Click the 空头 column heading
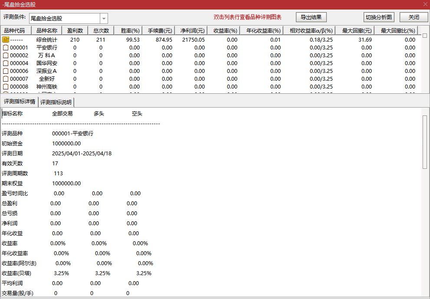The height and width of the screenshot is (299, 430). point(137,114)
